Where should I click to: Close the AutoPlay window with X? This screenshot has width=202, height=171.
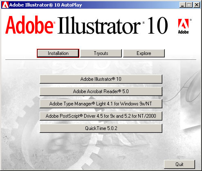point(197,5)
